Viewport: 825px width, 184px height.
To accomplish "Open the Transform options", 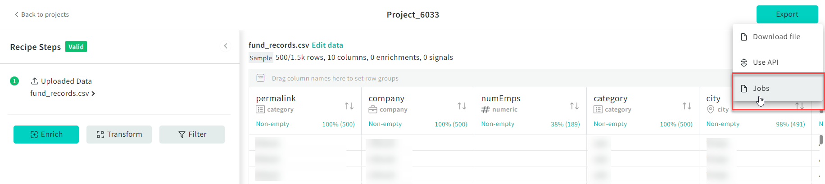I will (119, 135).
